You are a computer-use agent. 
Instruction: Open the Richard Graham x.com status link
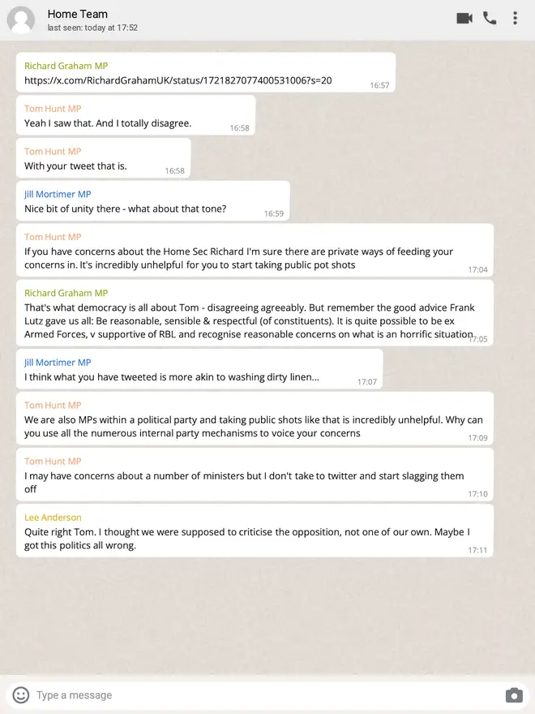click(x=178, y=80)
